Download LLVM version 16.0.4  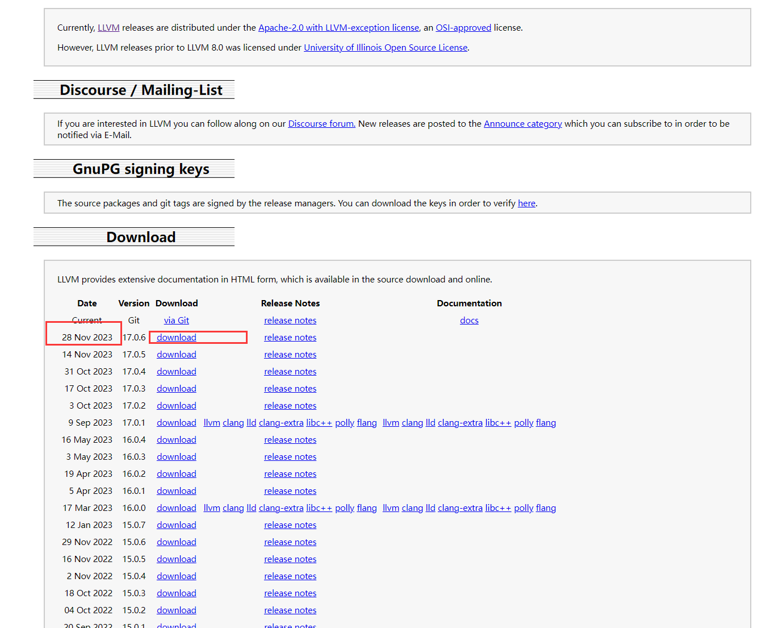click(x=177, y=440)
